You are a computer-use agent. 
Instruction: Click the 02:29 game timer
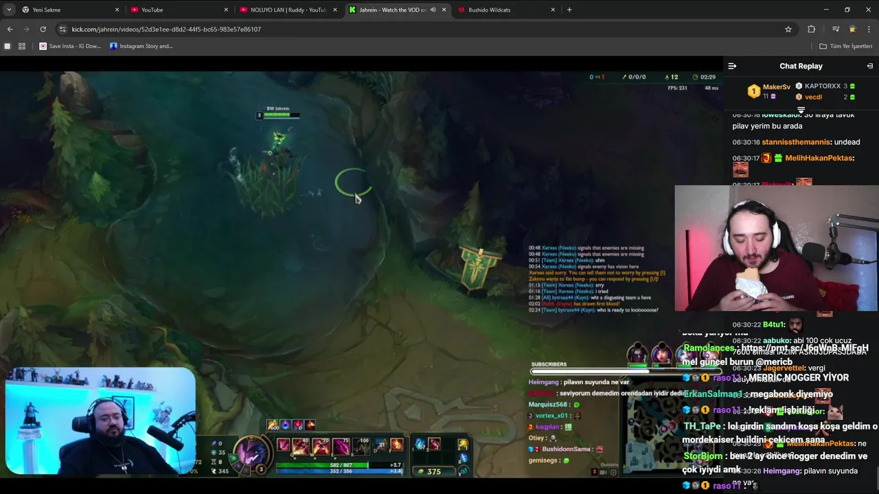(x=708, y=77)
